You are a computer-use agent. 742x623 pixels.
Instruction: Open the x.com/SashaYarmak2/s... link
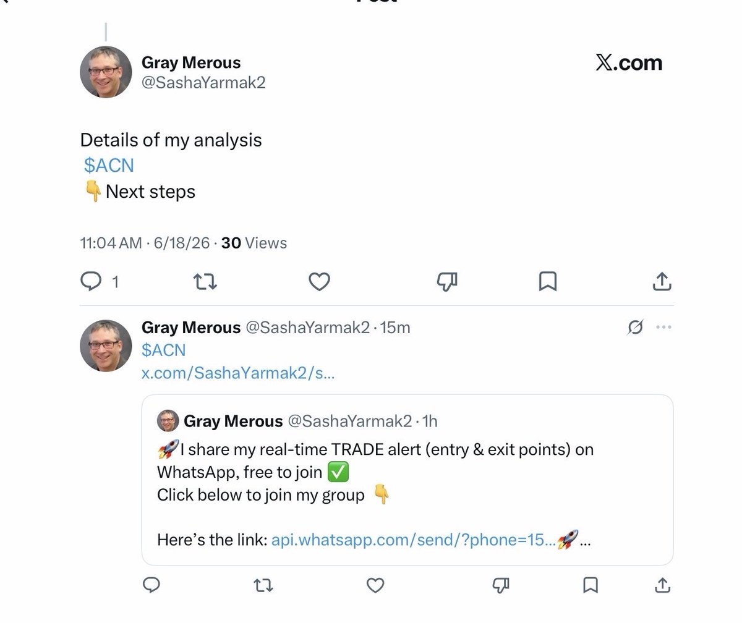(x=238, y=373)
